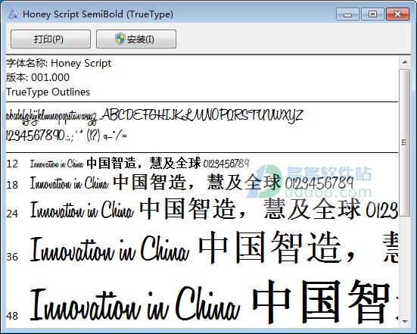
Task: Close the Honey Script font window
Action: (x=397, y=14)
